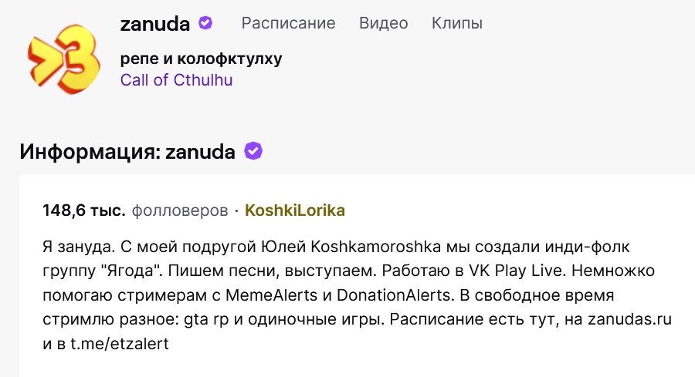Click DonationAlerts in the description text

click(395, 295)
